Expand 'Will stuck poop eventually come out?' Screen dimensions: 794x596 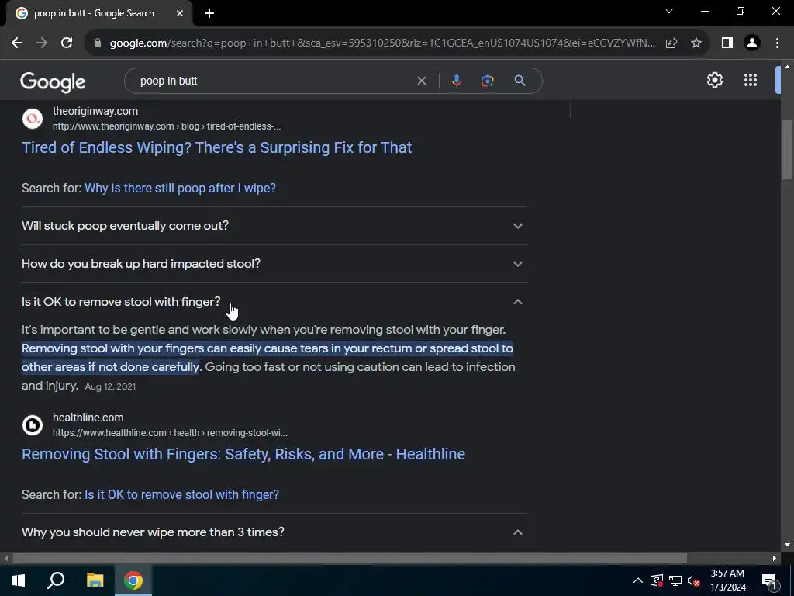tap(274, 226)
